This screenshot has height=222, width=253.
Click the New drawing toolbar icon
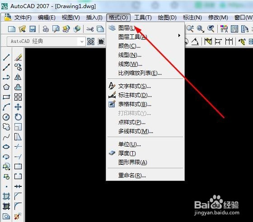coord(12,29)
